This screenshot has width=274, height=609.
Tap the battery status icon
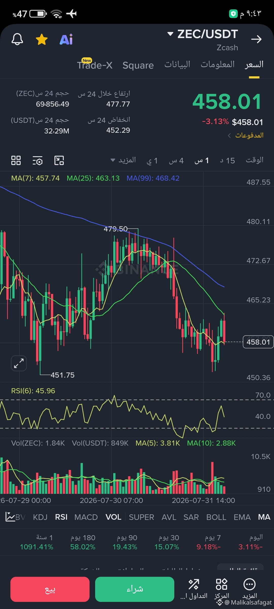tap(38, 14)
